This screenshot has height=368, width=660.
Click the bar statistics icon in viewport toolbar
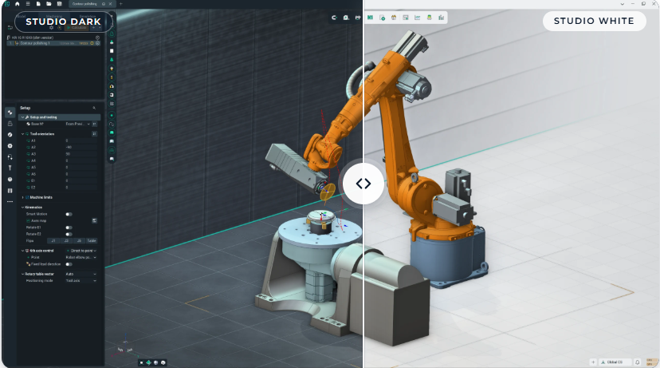tap(441, 18)
